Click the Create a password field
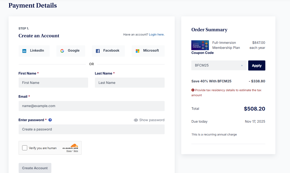290x173 pixels. [x=91, y=129]
